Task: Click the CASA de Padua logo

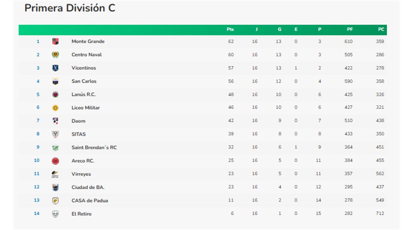Action: click(55, 201)
